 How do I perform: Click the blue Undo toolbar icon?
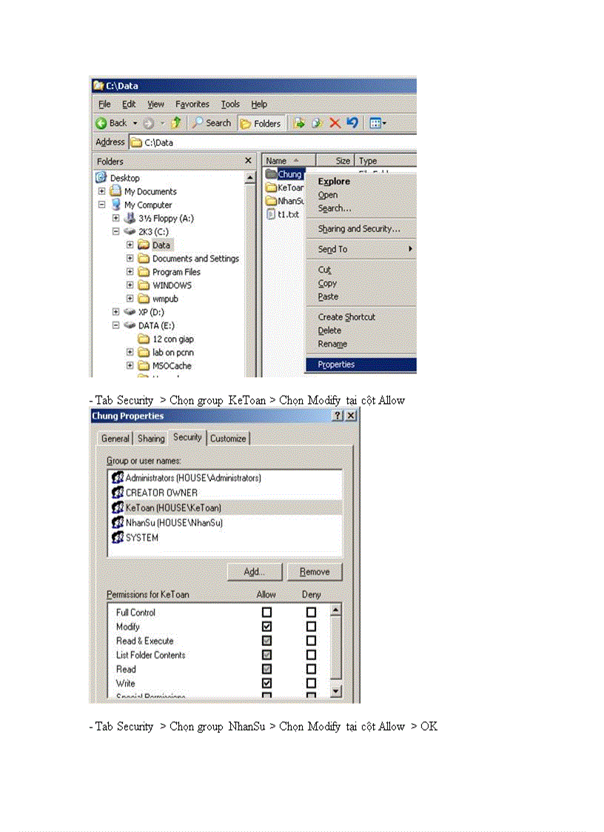click(352, 123)
